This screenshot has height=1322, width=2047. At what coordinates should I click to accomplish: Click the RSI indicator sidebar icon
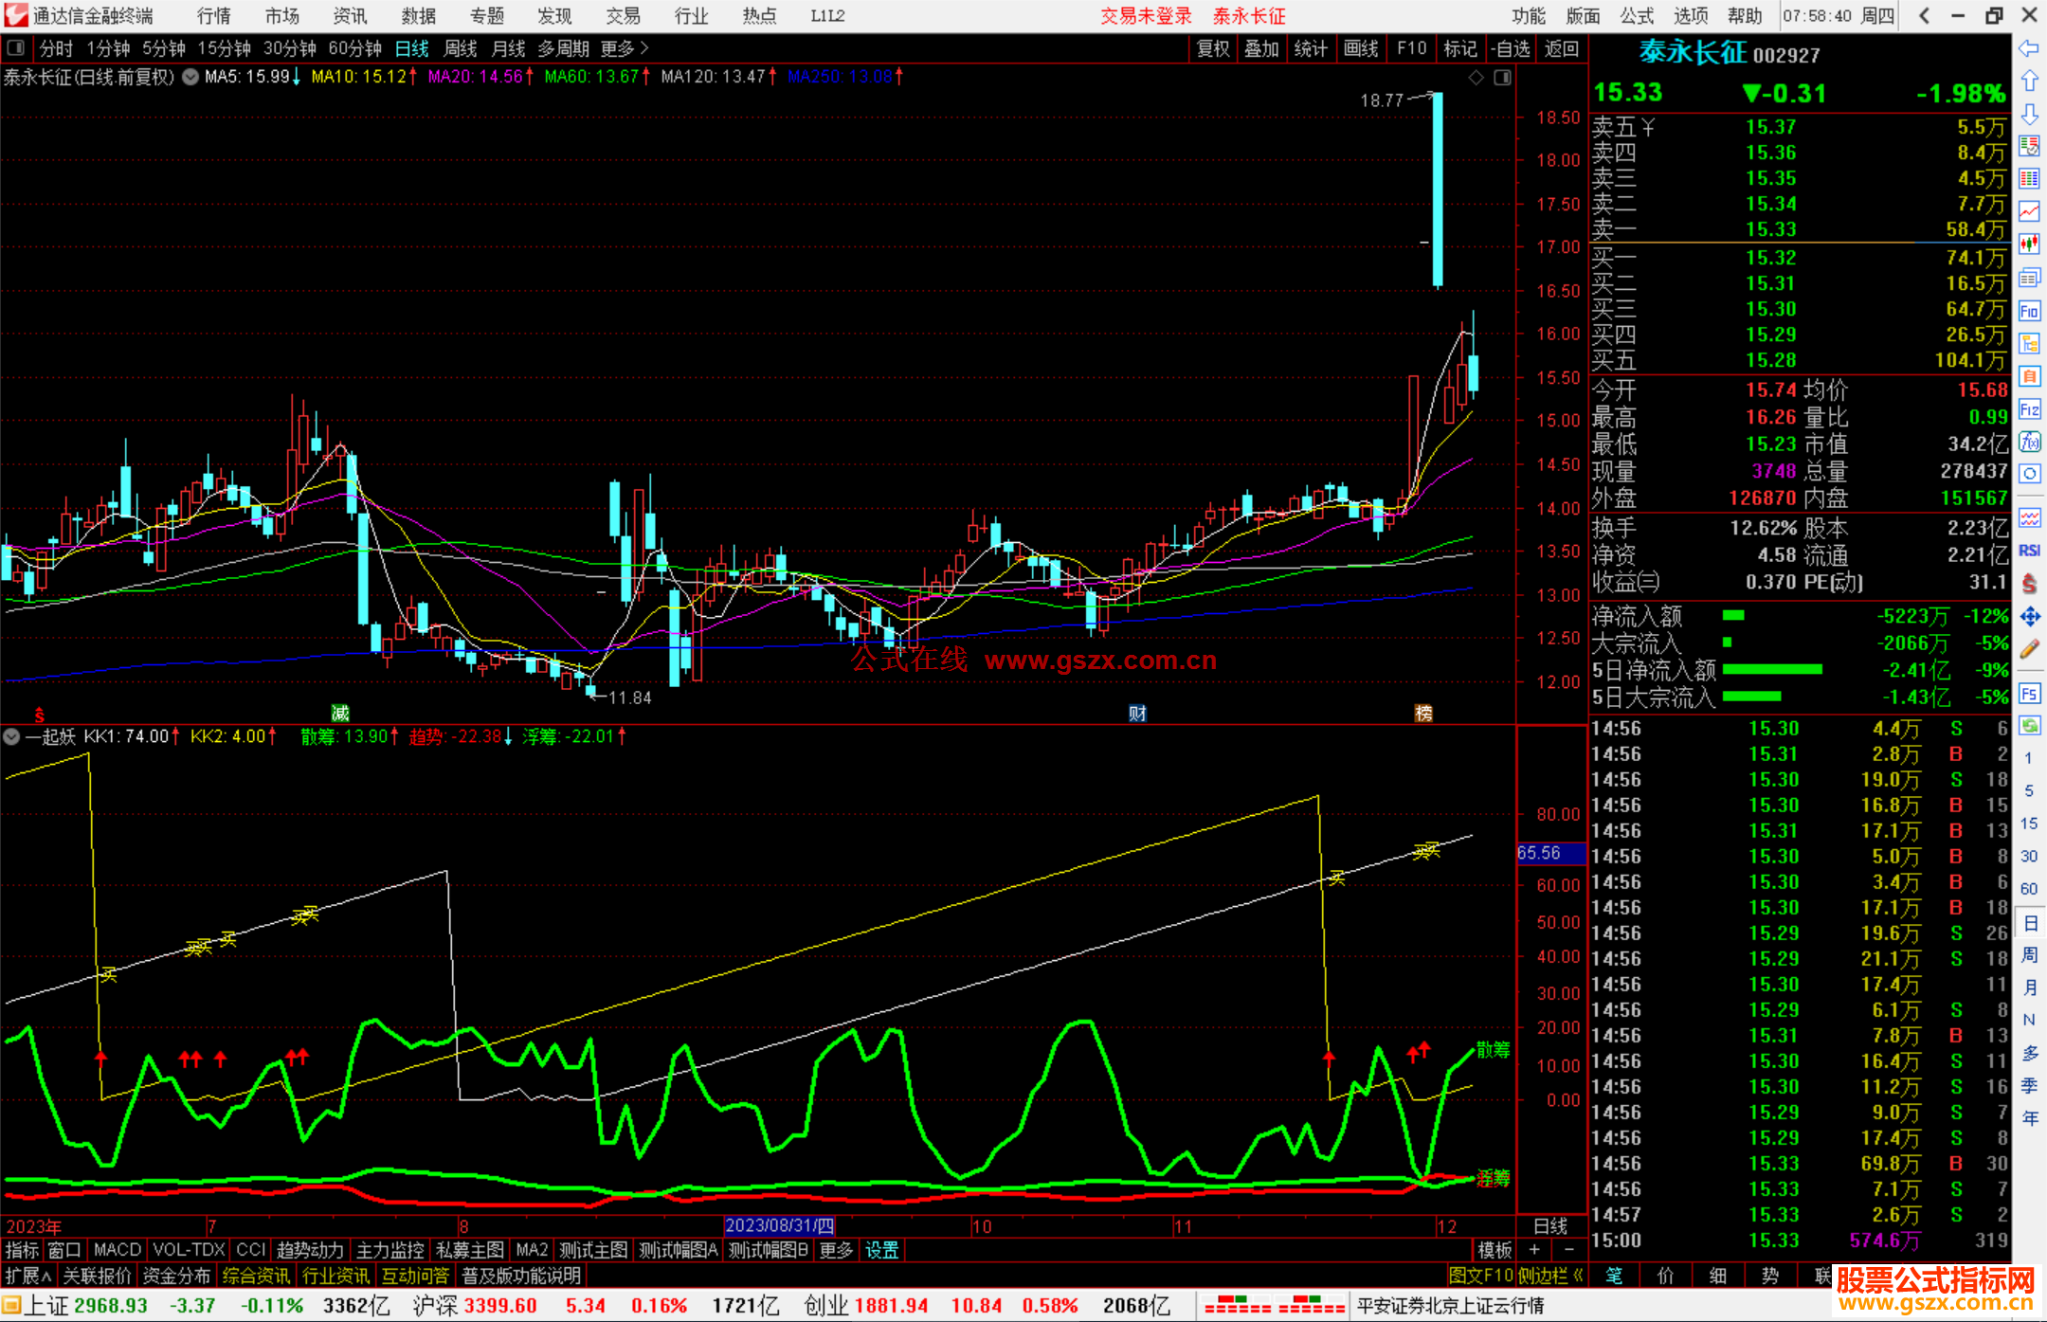coord(2029,551)
